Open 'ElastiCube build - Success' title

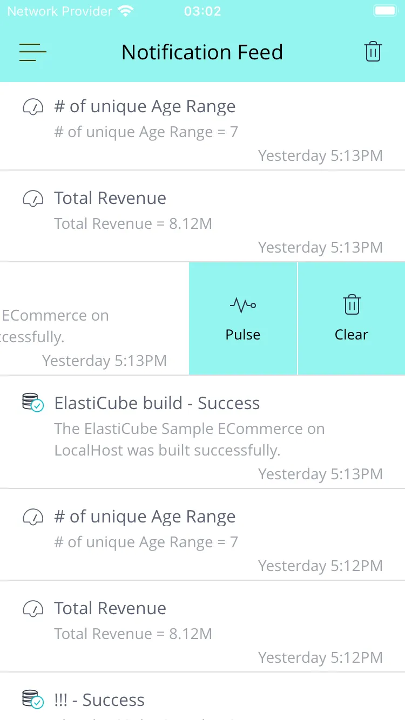[157, 403]
